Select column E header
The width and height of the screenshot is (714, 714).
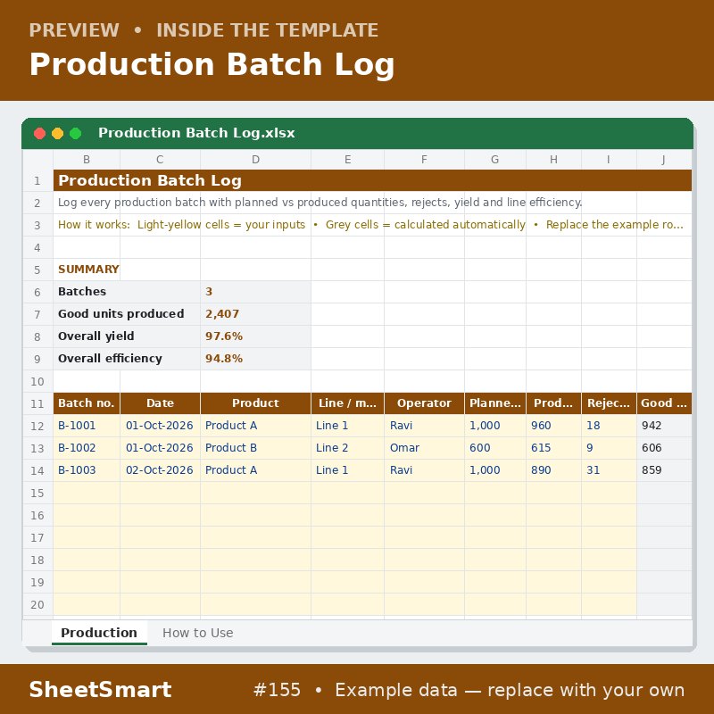[x=347, y=160]
